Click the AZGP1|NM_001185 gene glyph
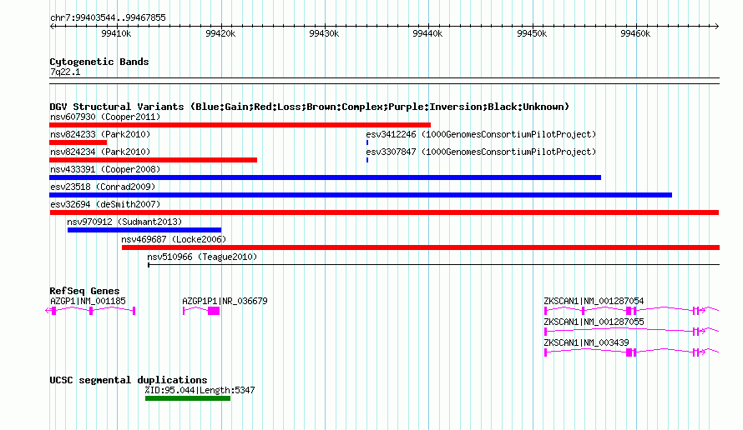Viewport: 743px width, 430px height. pos(90,311)
